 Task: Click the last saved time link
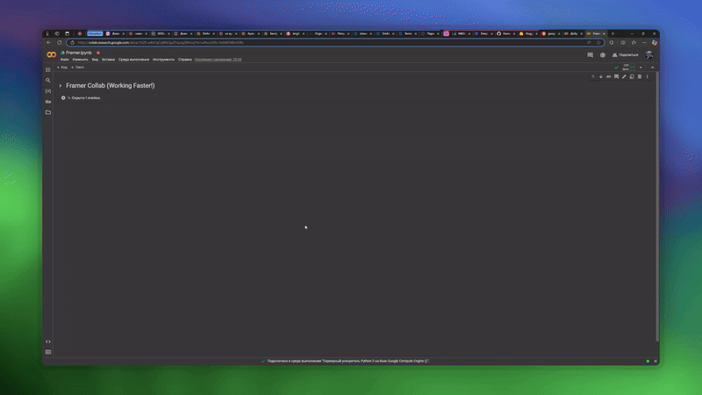[x=218, y=60]
